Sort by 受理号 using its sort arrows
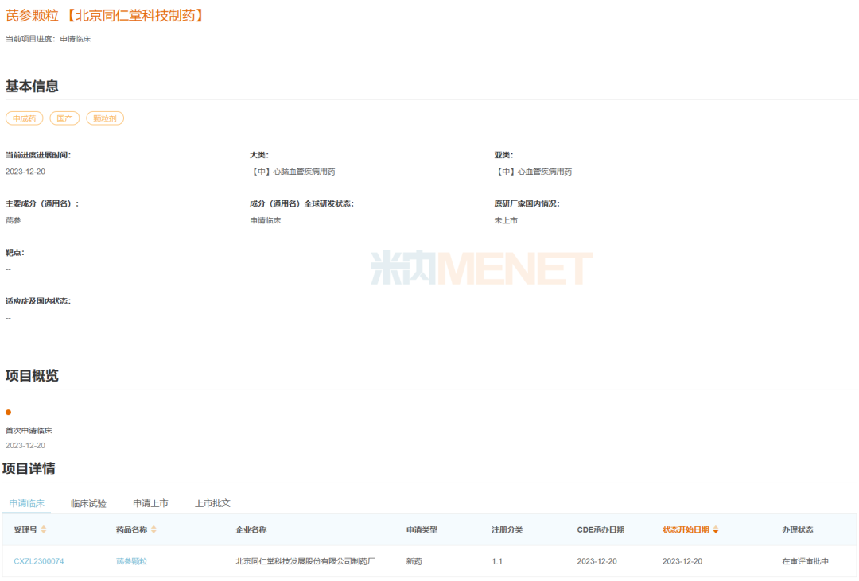The width and height of the screenshot is (859, 581). point(44,529)
